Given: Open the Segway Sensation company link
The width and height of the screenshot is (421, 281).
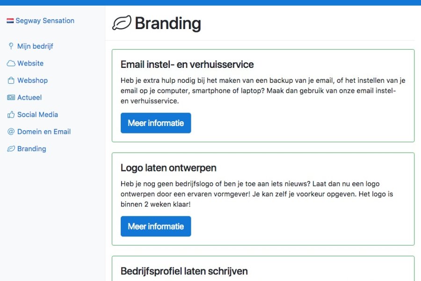Looking at the screenshot, I should pyautogui.click(x=45, y=21).
